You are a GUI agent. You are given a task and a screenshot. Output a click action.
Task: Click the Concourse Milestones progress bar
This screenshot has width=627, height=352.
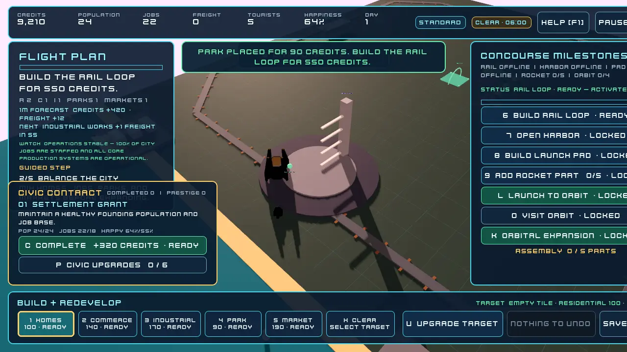pyautogui.click(x=554, y=102)
